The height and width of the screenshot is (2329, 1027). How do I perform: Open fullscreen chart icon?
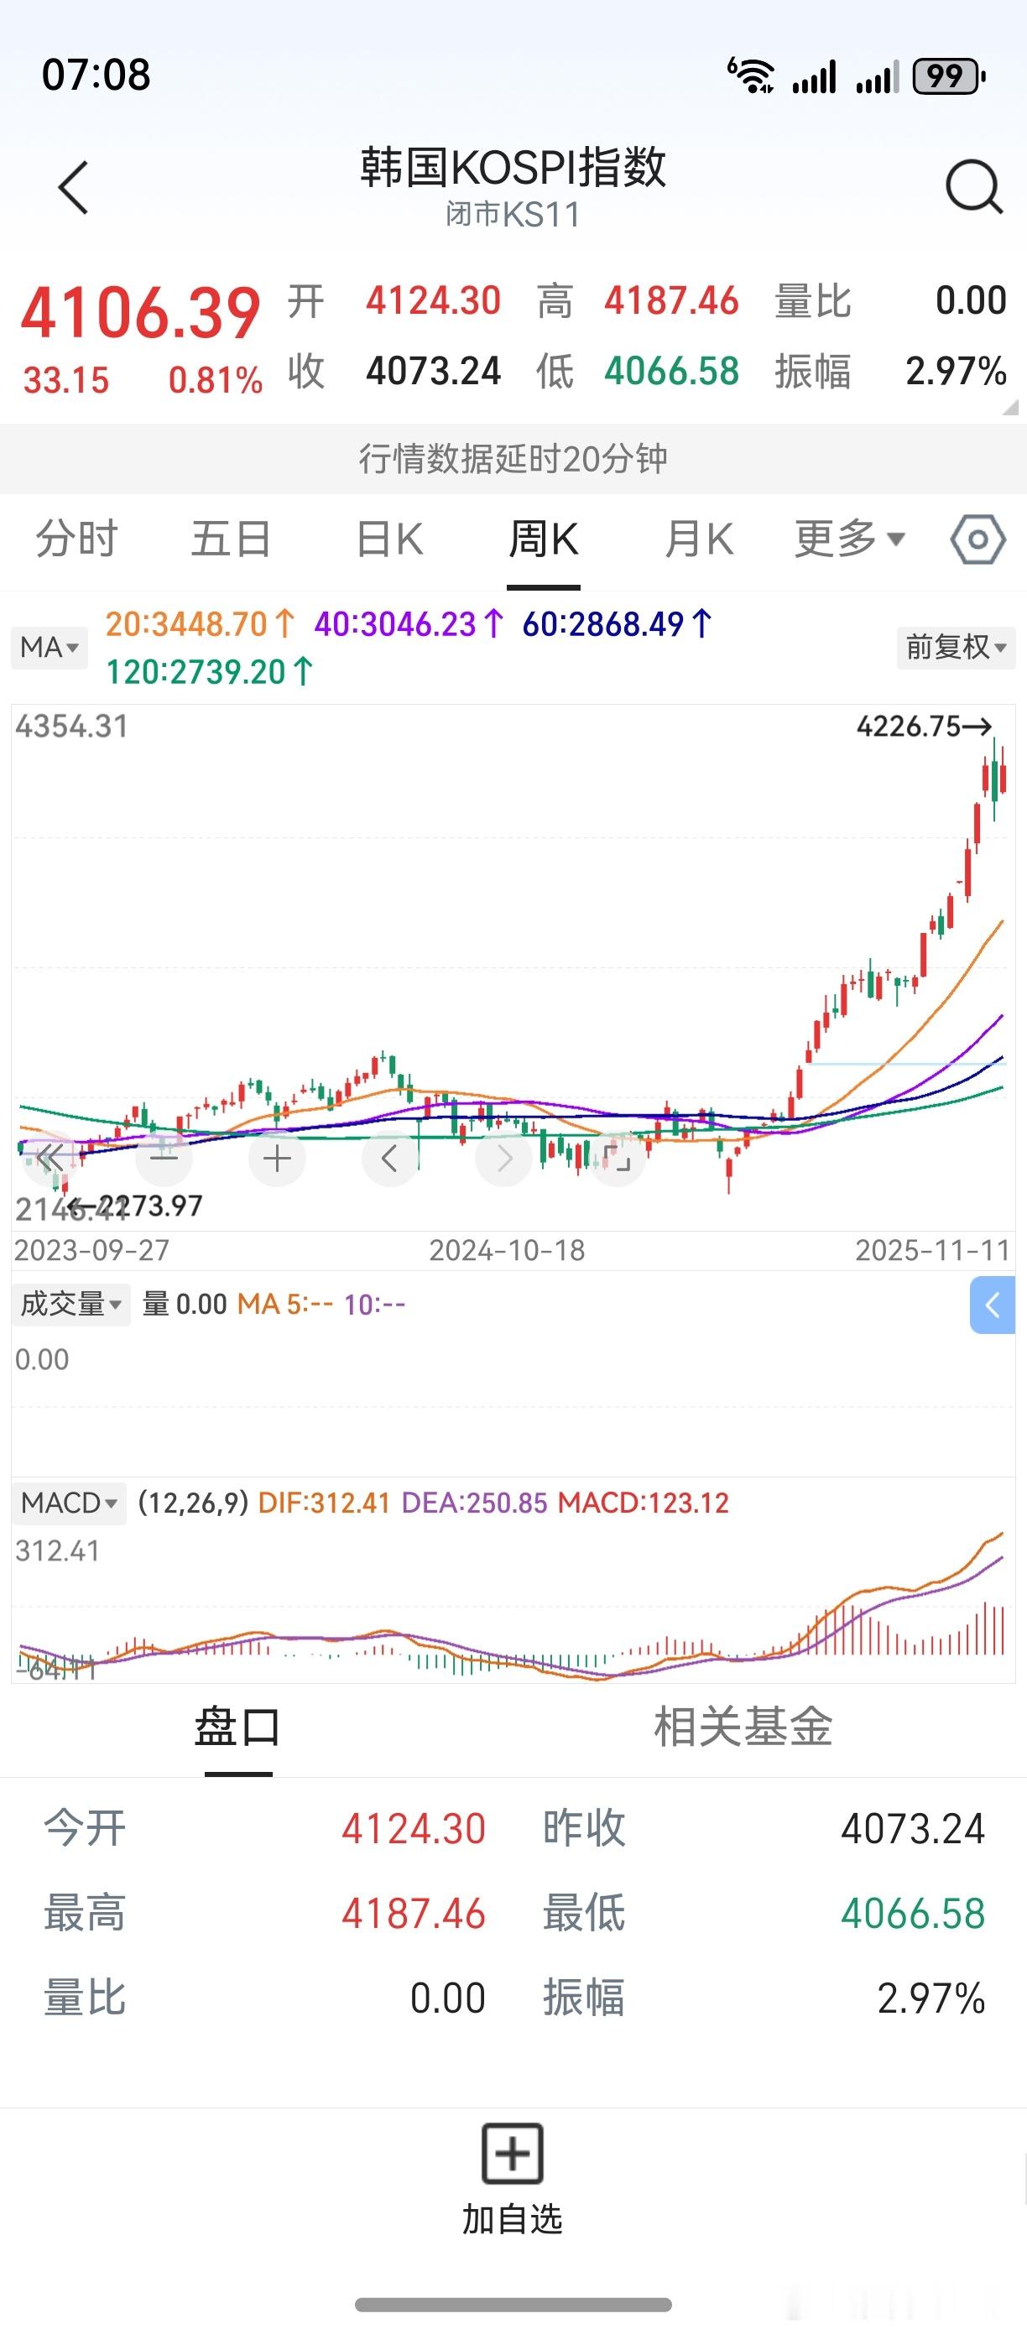coord(617,1157)
